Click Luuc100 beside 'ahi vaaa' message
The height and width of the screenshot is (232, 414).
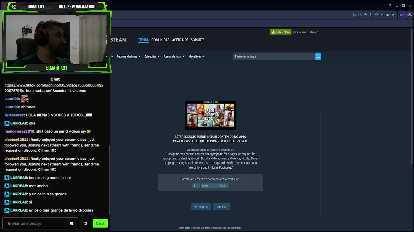(x=12, y=107)
